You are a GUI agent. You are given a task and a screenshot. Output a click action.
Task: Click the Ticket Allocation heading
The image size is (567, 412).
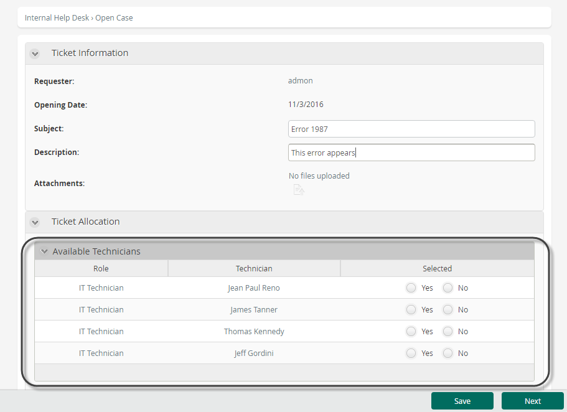(x=85, y=222)
